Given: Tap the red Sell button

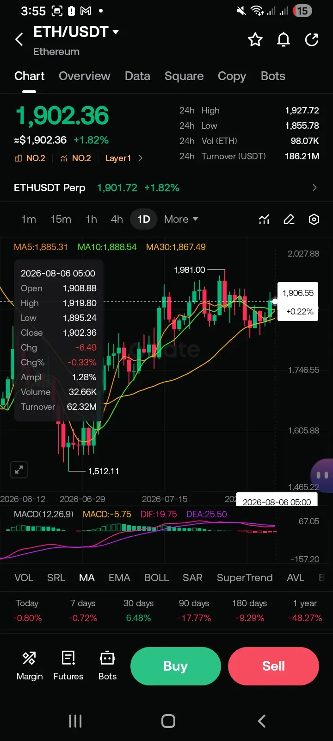Looking at the screenshot, I should [x=273, y=666].
